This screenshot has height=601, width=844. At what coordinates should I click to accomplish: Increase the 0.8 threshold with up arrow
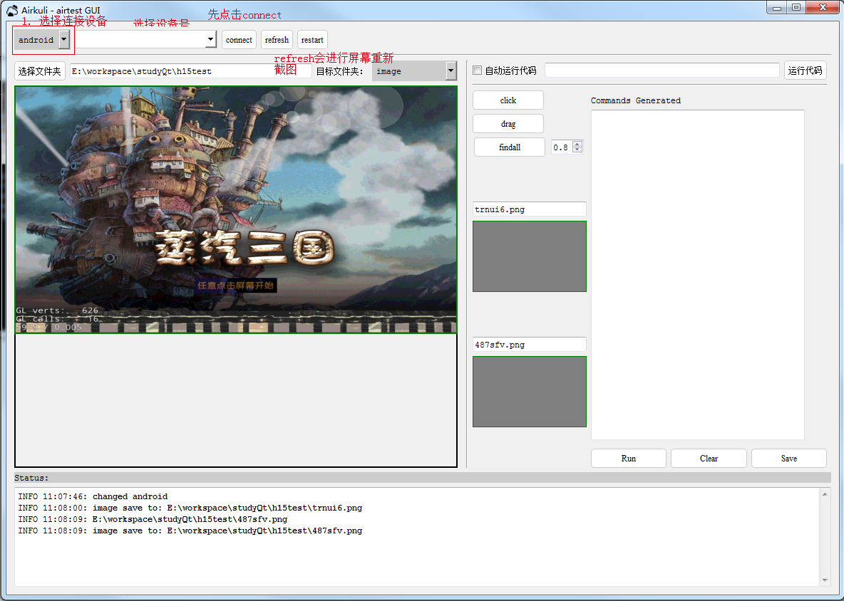pyautogui.click(x=577, y=144)
